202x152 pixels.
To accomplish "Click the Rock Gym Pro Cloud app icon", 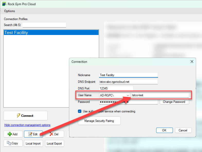I will pyautogui.click(x=4, y=4).
